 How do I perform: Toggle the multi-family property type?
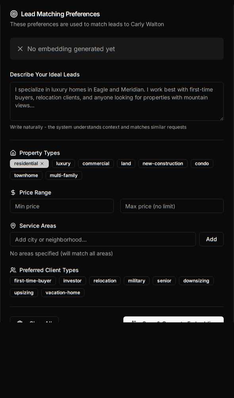[x=64, y=175]
